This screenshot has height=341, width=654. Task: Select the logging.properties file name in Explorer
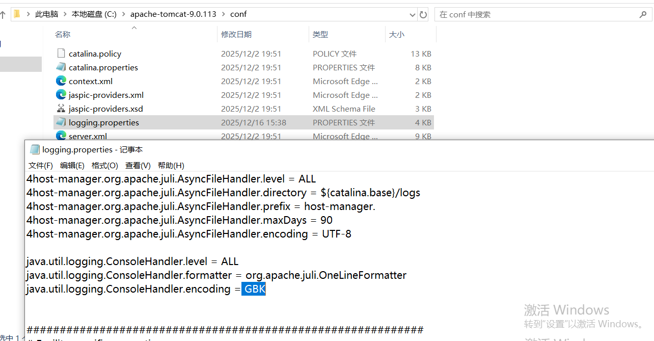click(104, 122)
